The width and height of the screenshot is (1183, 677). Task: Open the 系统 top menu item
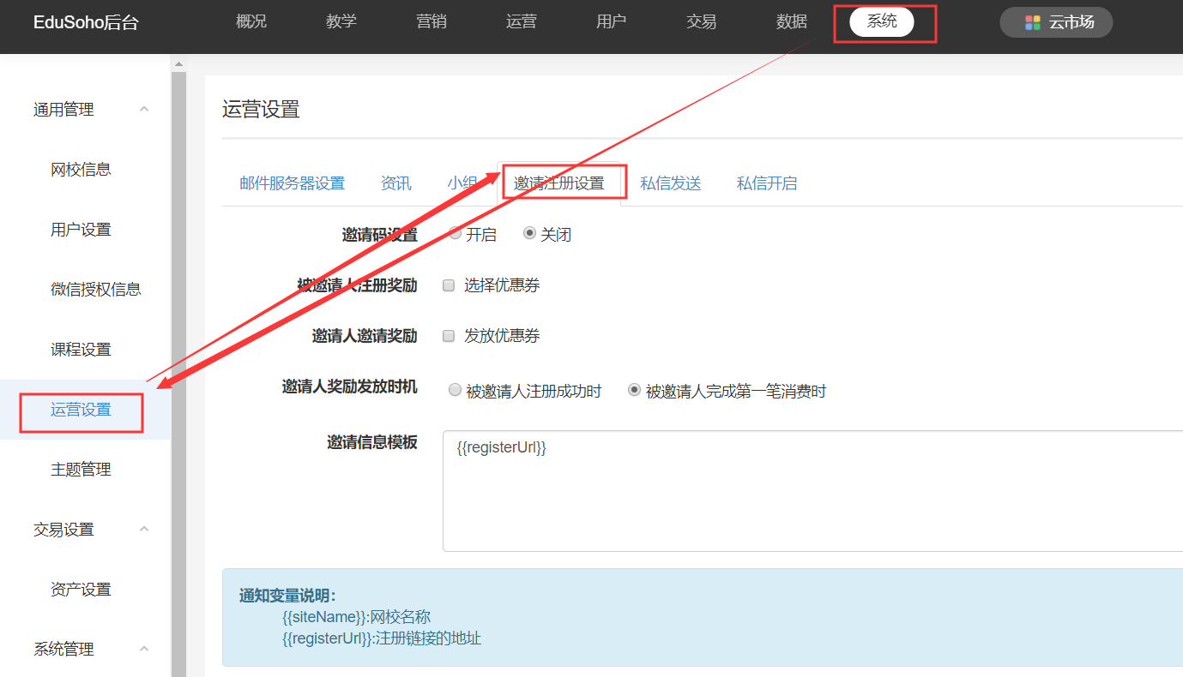pyautogui.click(x=881, y=22)
